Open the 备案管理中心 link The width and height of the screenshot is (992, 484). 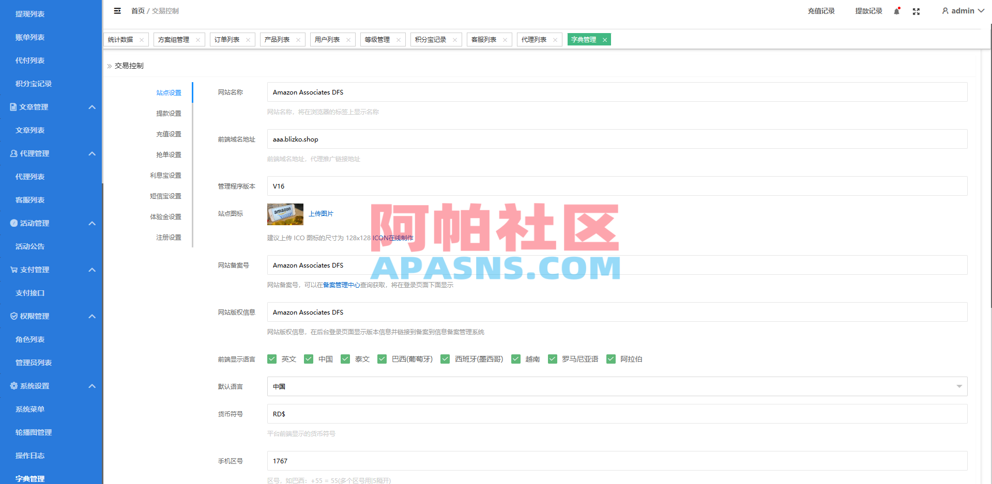(342, 285)
